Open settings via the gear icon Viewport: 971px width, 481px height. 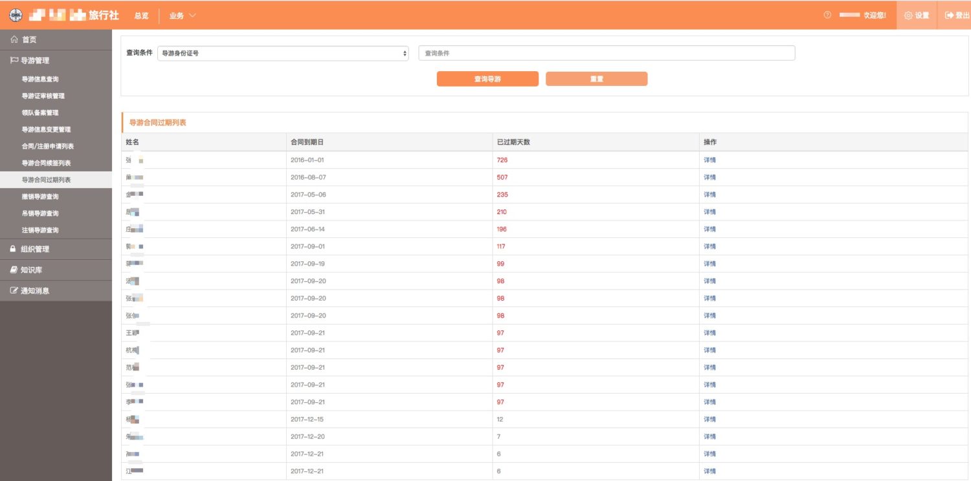pyautogui.click(x=908, y=15)
